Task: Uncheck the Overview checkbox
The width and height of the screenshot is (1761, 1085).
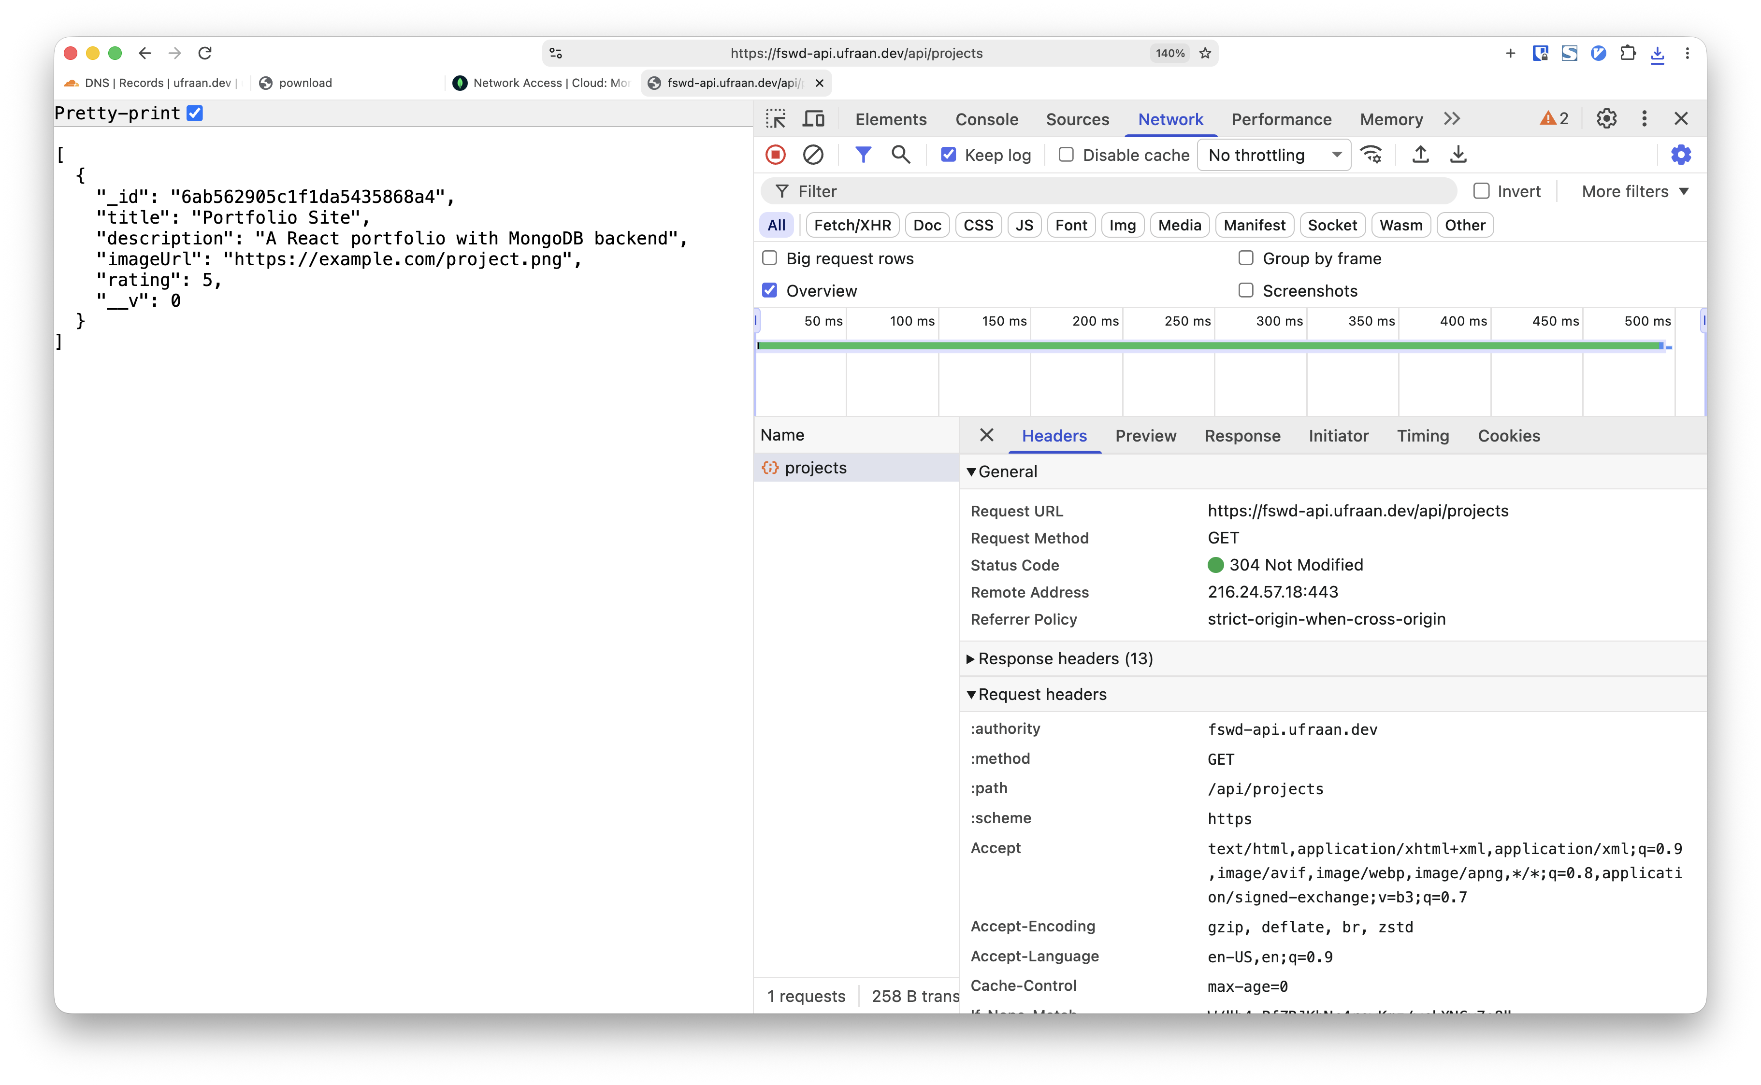Action: (769, 290)
